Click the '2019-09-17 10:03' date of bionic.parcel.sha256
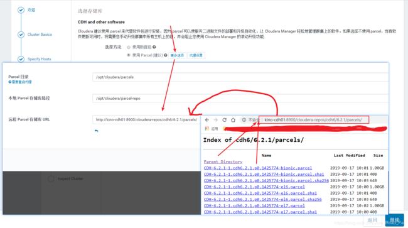The width and height of the screenshot is (408, 228). pos(349,180)
